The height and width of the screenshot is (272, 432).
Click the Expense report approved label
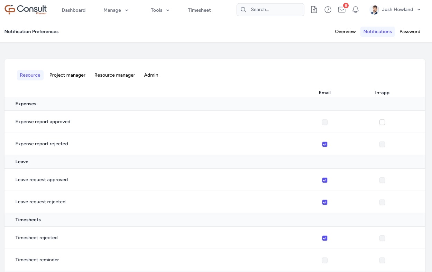(x=43, y=122)
